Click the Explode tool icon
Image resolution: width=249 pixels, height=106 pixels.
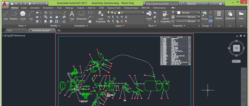coord(64,17)
